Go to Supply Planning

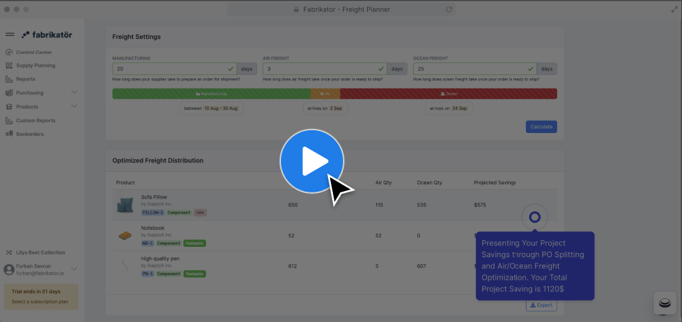[35, 65]
